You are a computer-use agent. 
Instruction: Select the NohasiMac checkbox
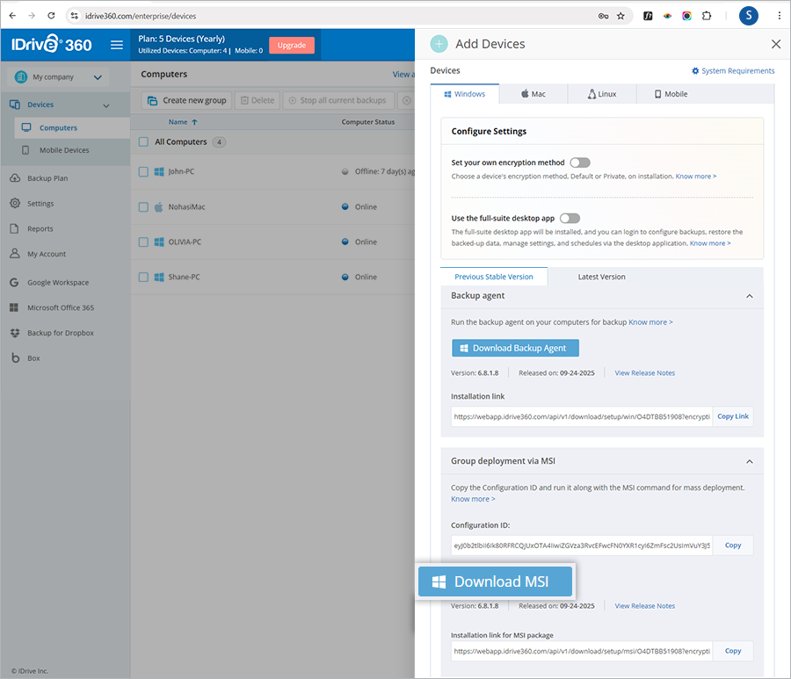tap(143, 206)
